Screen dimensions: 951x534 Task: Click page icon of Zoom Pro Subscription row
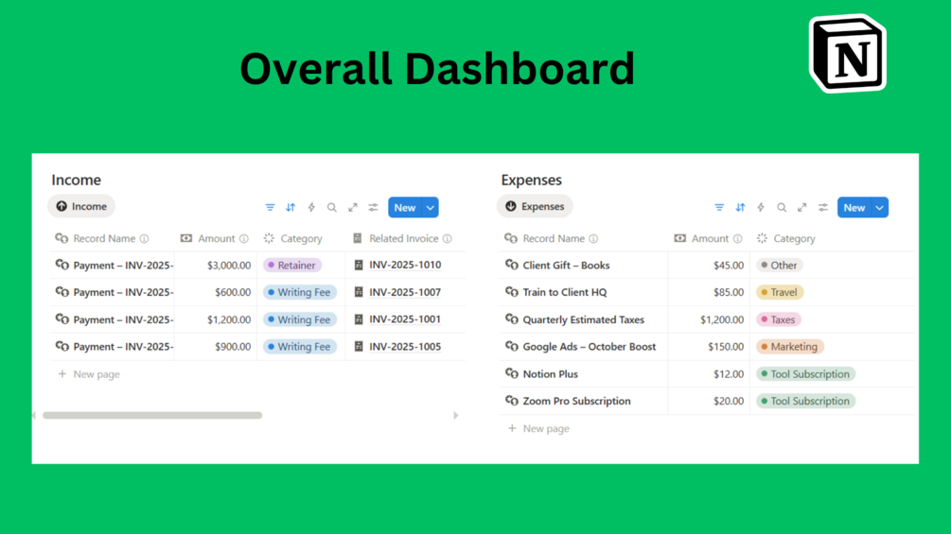tap(511, 401)
